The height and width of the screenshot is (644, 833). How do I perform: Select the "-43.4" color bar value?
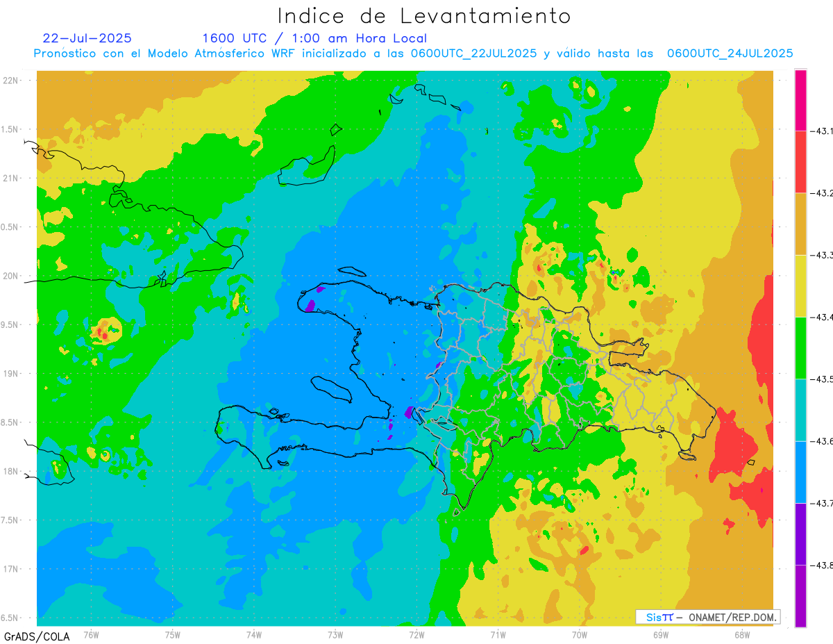click(x=822, y=317)
